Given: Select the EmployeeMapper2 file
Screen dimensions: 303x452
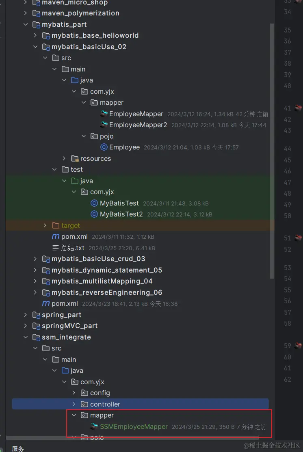Looking at the screenshot, I should point(138,125).
